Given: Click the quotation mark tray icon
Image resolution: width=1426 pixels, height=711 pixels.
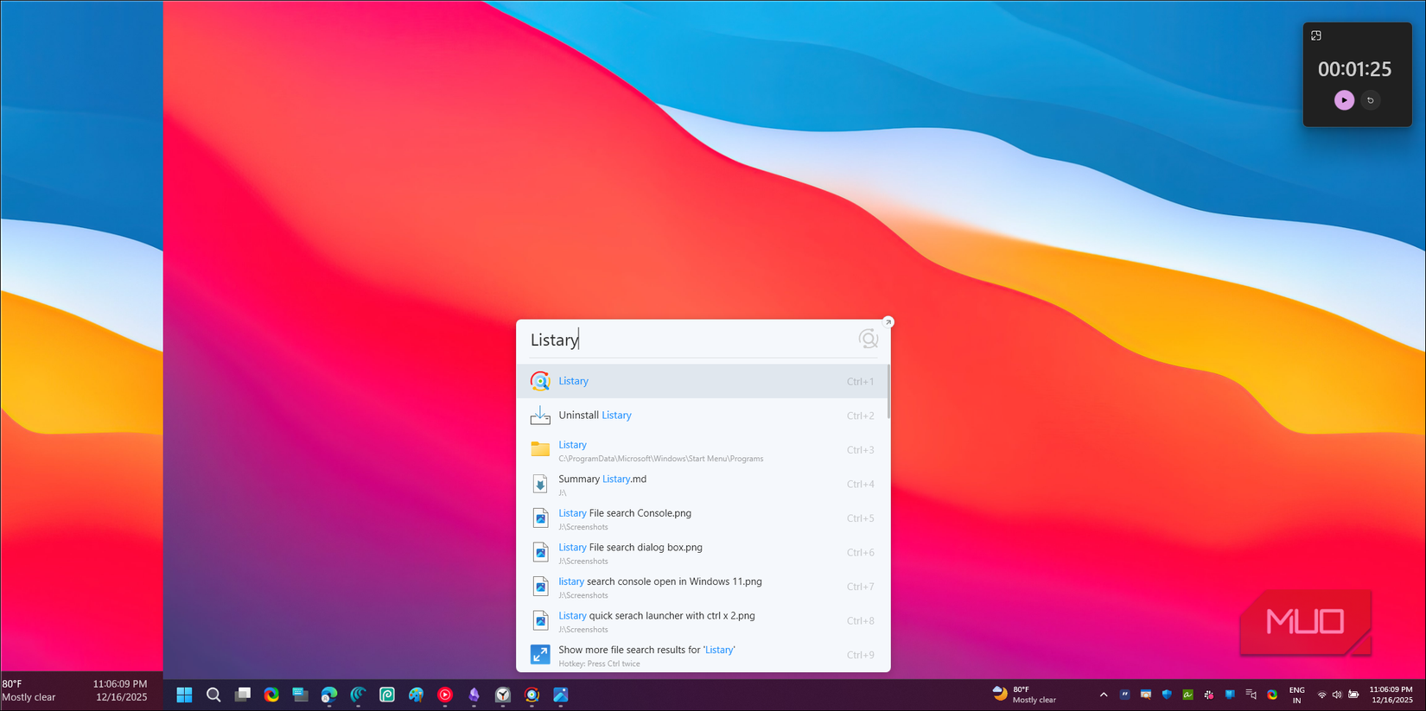Looking at the screenshot, I should [1124, 695].
